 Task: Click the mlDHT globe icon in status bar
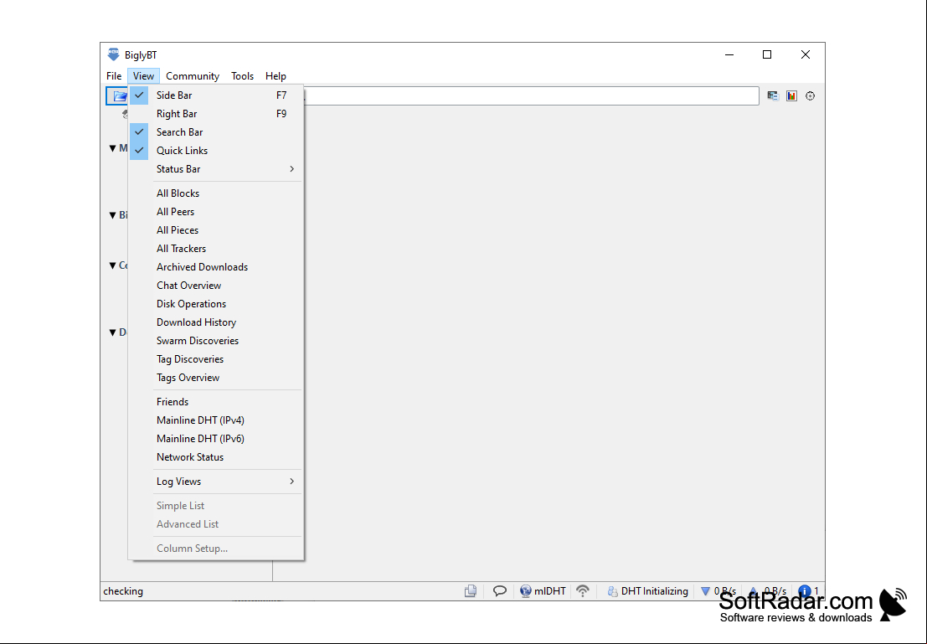point(525,590)
